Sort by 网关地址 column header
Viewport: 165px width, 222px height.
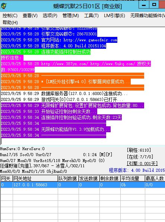[x=35, y=178]
